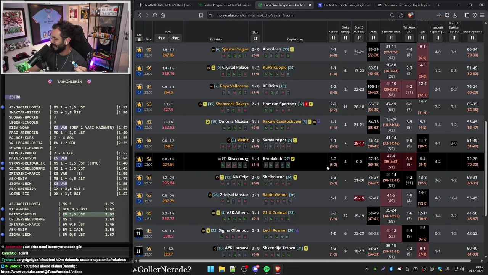Switch to iddaa Programı browser tab
488x275 pixels.
pyautogui.click(x=225, y=5)
